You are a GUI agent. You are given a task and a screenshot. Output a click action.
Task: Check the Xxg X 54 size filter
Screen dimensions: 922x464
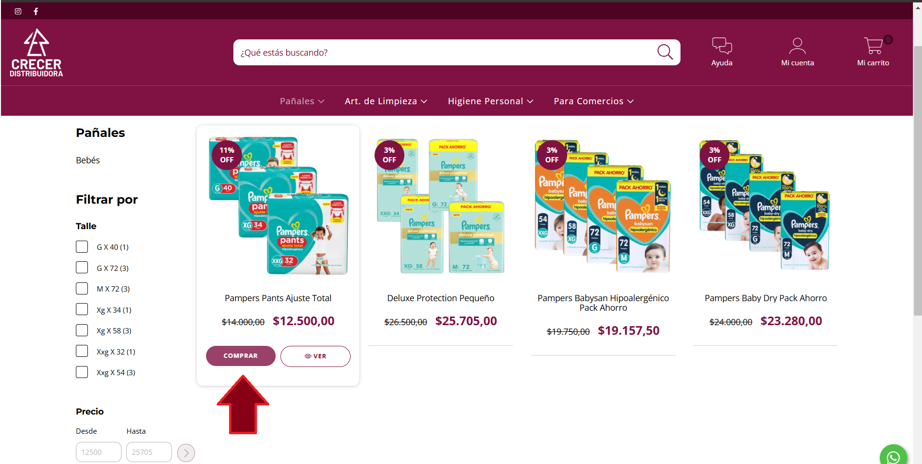click(82, 372)
